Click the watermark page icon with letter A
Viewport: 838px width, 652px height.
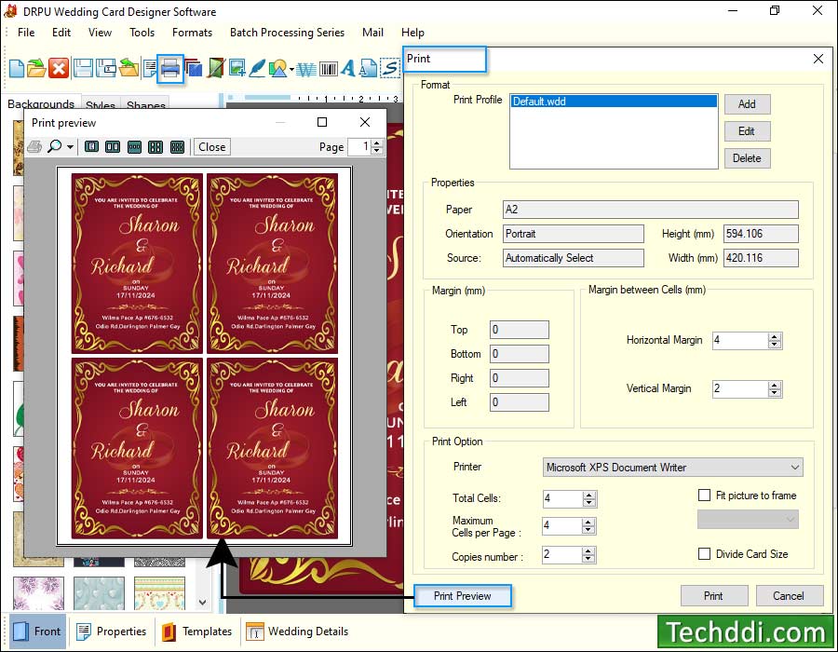coord(368,68)
